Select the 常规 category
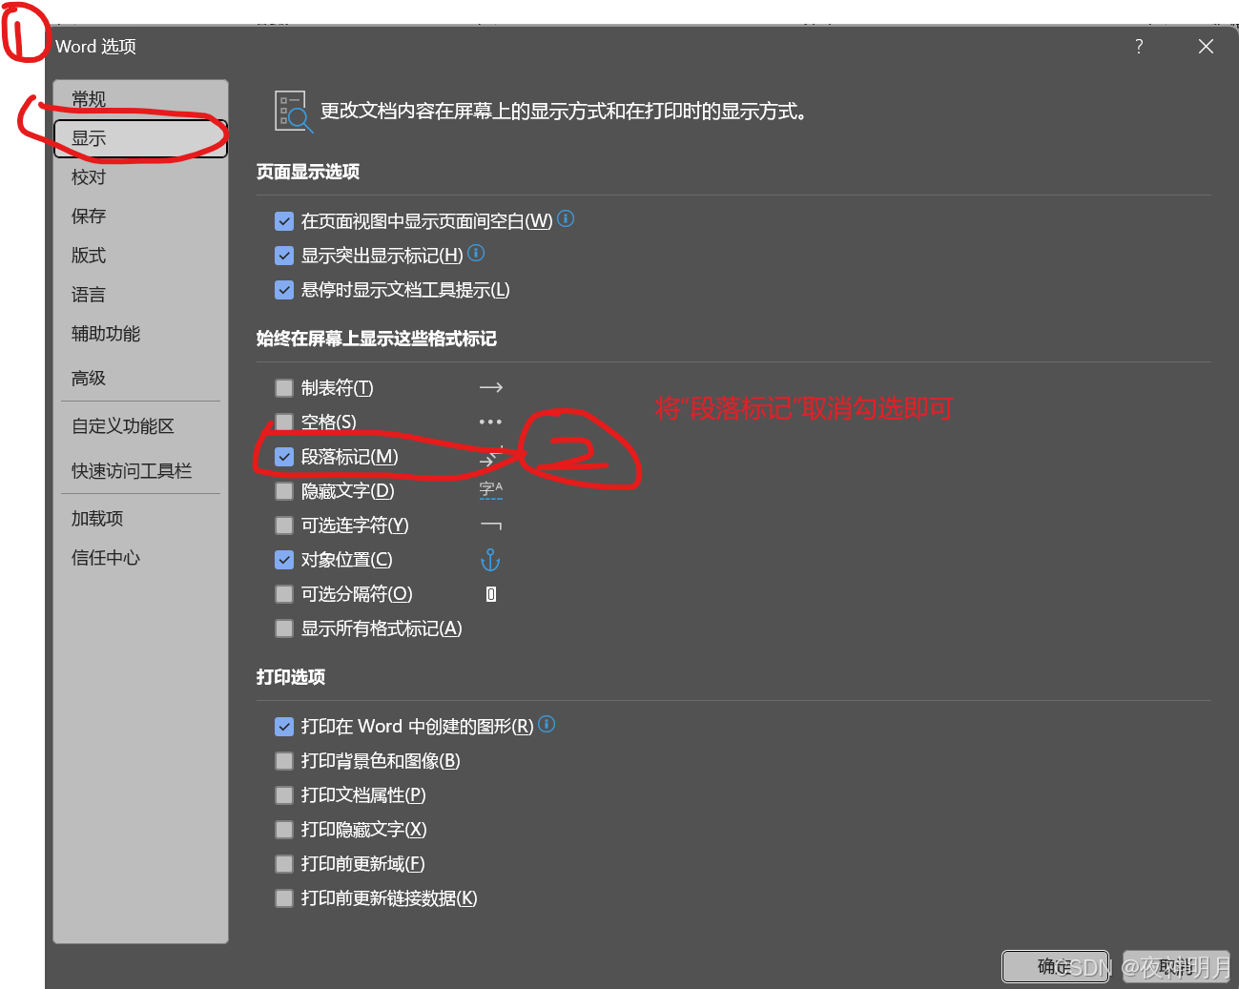Viewport: 1239px width, 989px height. click(x=140, y=99)
